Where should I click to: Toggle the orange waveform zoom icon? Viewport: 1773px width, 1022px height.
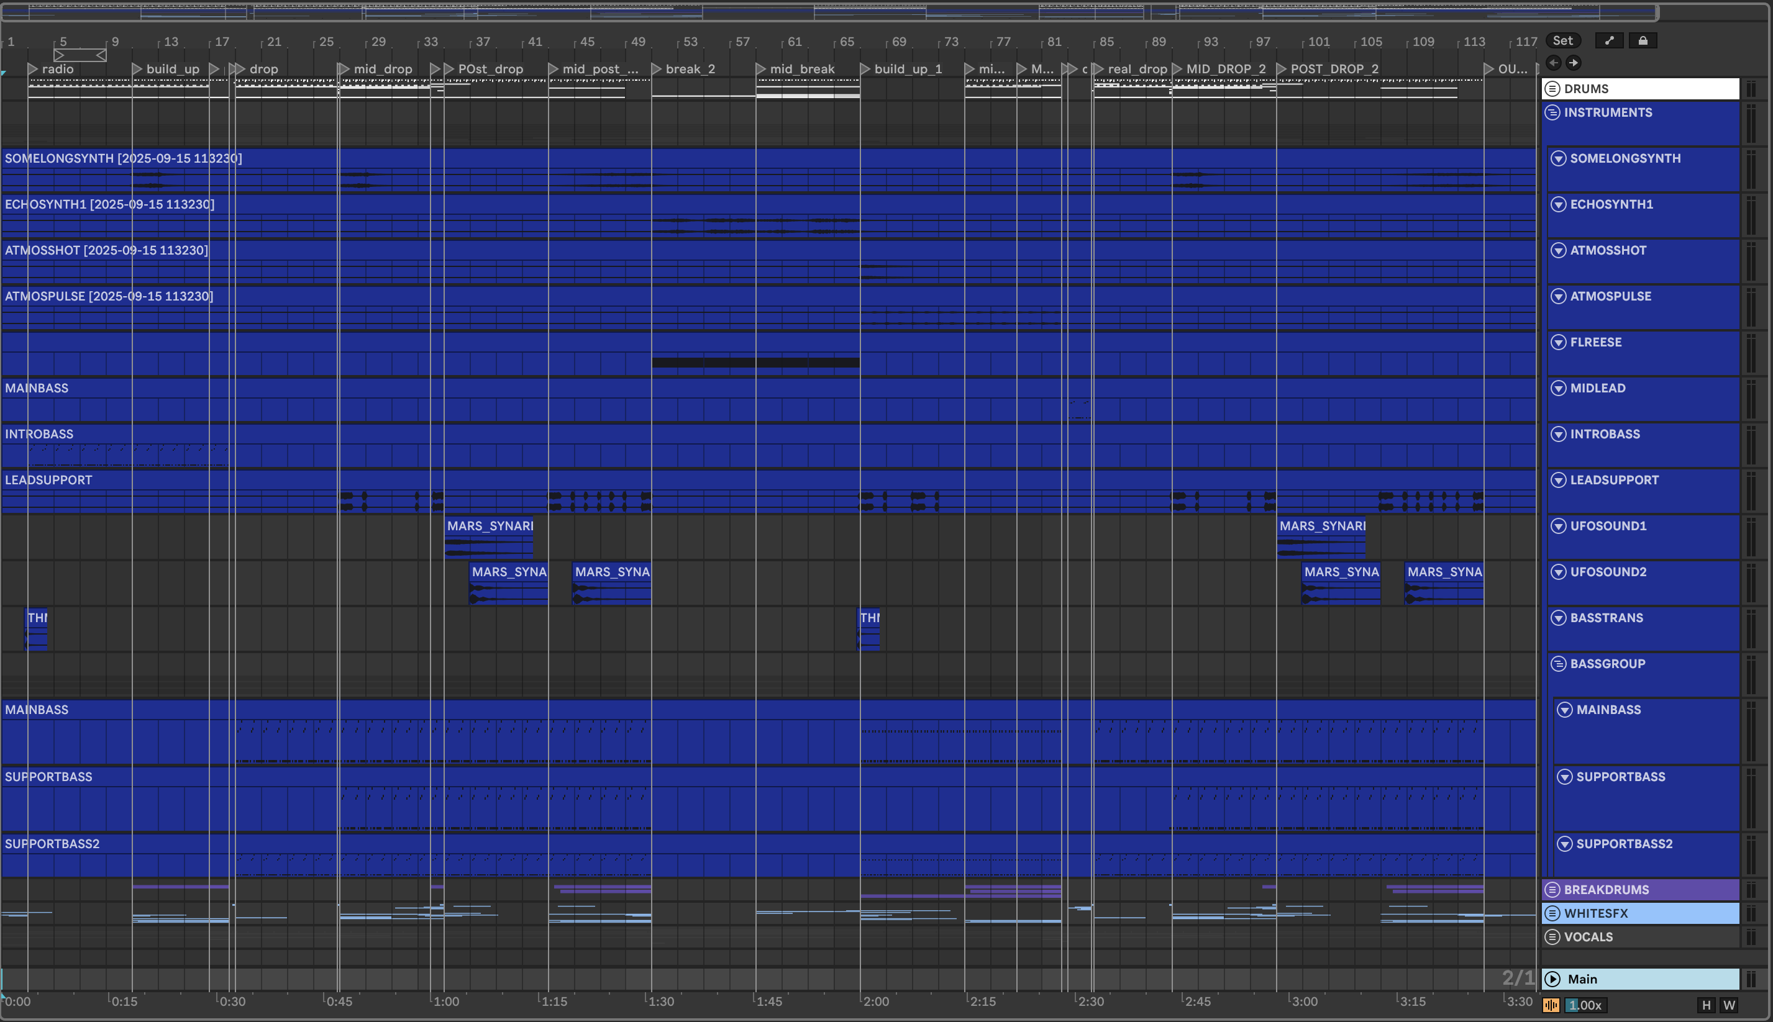tap(1551, 1005)
